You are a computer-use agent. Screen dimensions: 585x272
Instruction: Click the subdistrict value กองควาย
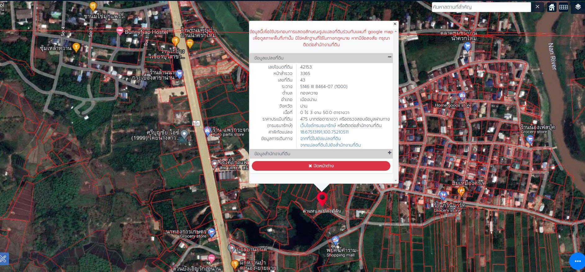[309, 93]
